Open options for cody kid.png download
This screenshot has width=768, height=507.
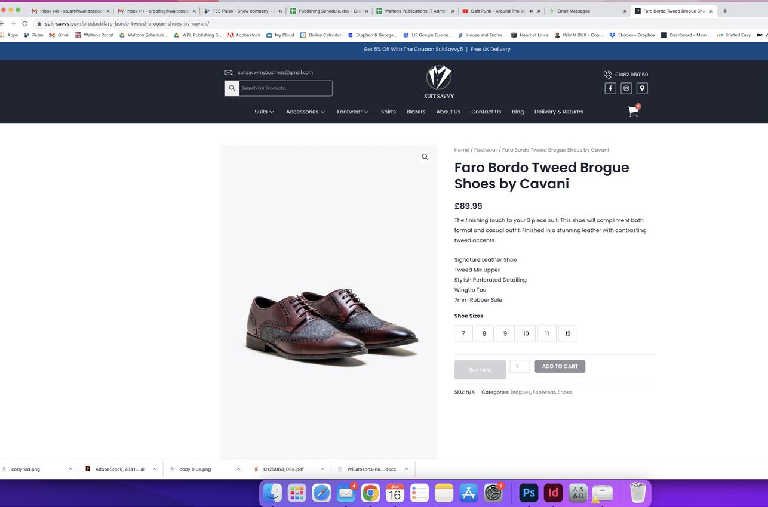pos(70,469)
